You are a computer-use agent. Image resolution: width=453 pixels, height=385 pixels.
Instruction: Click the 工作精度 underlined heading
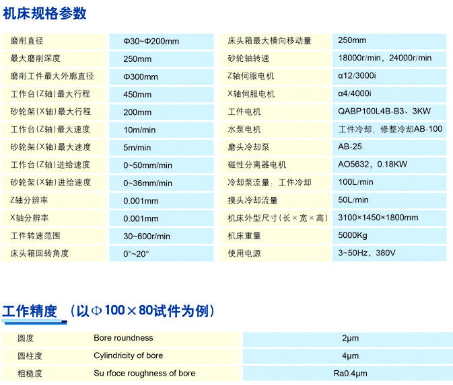coord(30,311)
